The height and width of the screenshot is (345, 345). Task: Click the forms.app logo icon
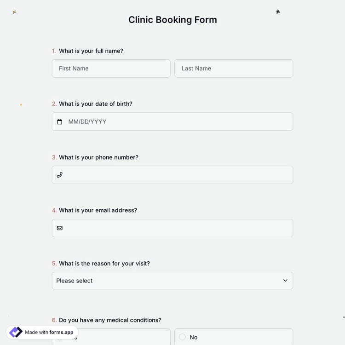pos(16,332)
